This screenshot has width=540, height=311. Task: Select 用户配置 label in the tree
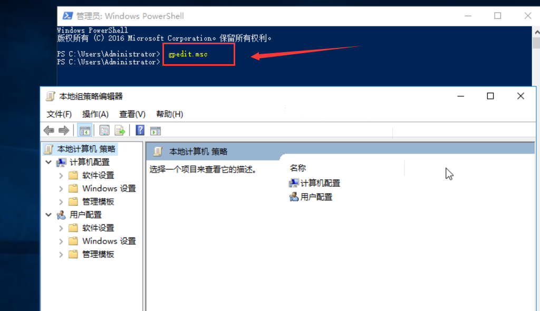tap(85, 215)
